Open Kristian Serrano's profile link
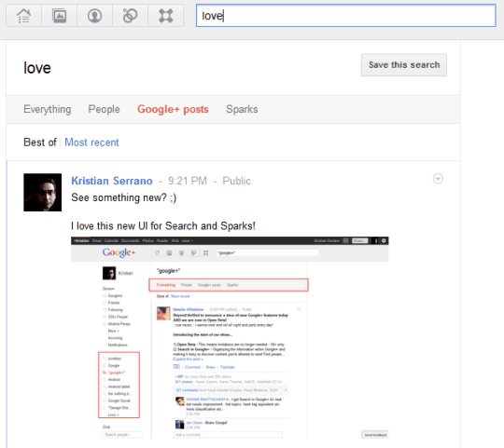This screenshot has width=504, height=448. coord(112,181)
